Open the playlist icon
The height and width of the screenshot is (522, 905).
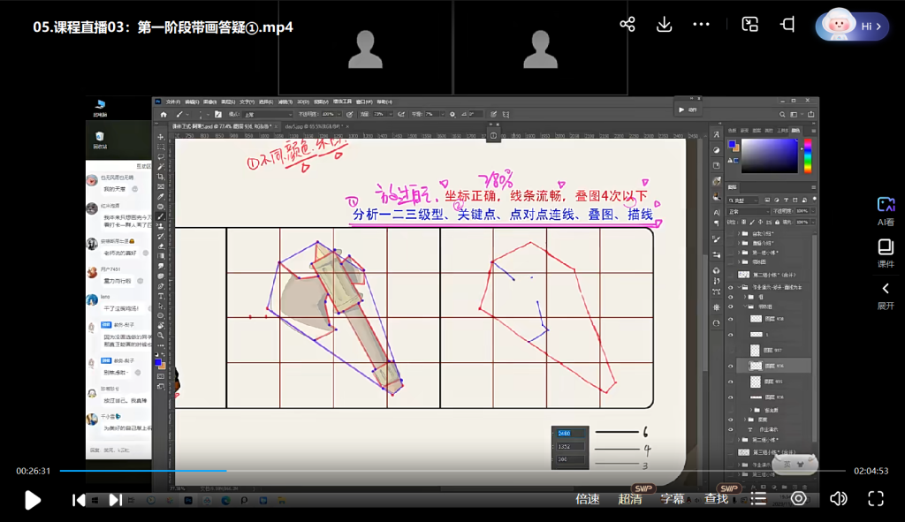point(759,499)
